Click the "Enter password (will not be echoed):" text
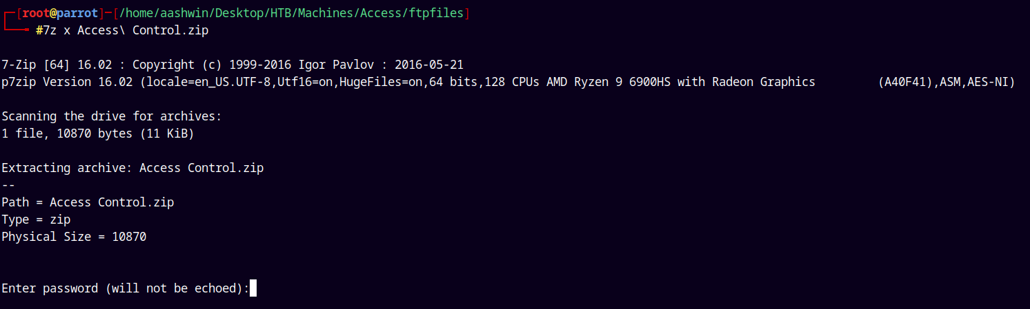1030x309 pixels. click(x=125, y=288)
